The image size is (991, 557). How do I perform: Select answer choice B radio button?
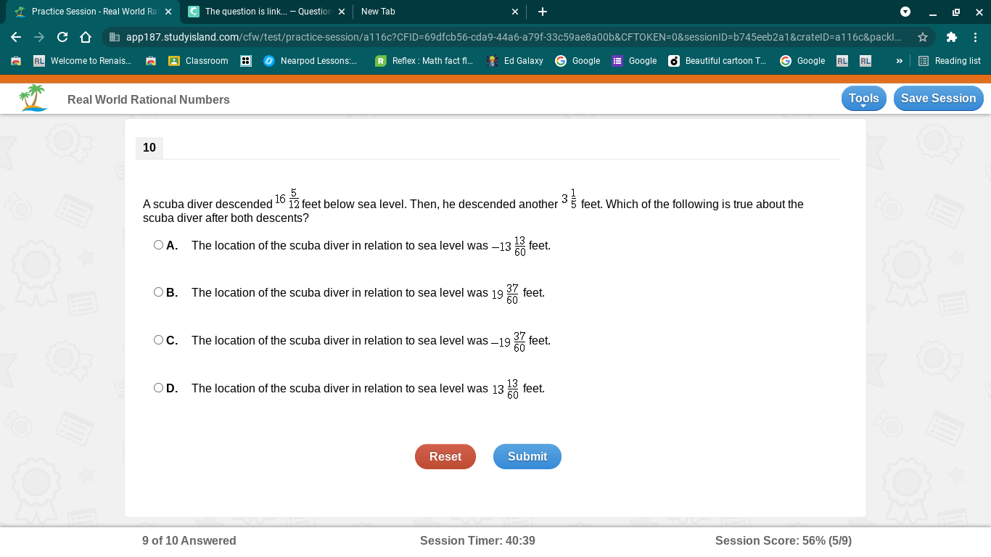(x=158, y=292)
